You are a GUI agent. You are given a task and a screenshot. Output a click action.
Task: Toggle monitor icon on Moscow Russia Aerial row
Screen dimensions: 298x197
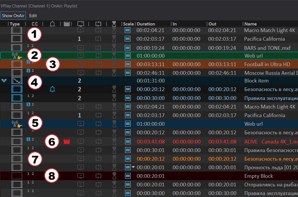tap(81, 73)
